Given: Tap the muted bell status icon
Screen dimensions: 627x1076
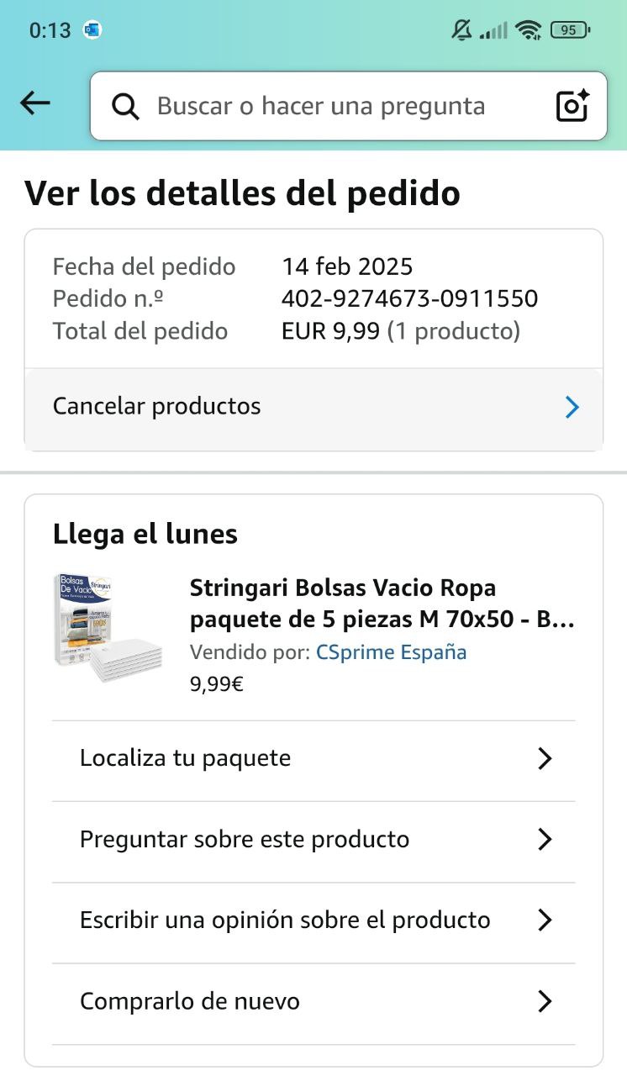Looking at the screenshot, I should 461,30.
